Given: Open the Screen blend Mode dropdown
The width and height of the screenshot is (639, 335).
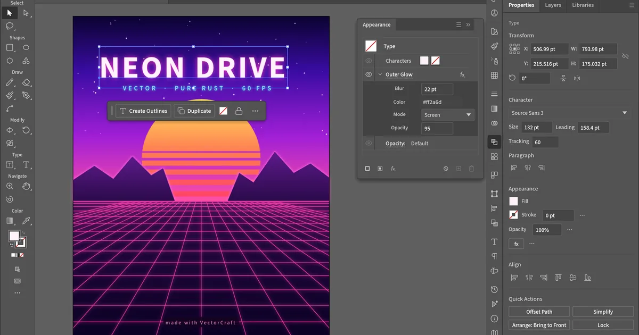Looking at the screenshot, I should click(447, 115).
